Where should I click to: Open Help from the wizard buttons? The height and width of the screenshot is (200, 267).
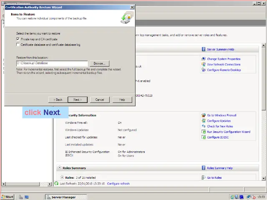pos(122,100)
